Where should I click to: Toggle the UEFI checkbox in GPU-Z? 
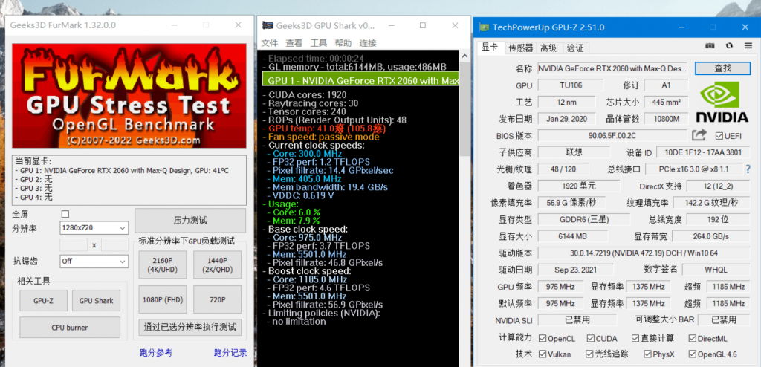719,135
